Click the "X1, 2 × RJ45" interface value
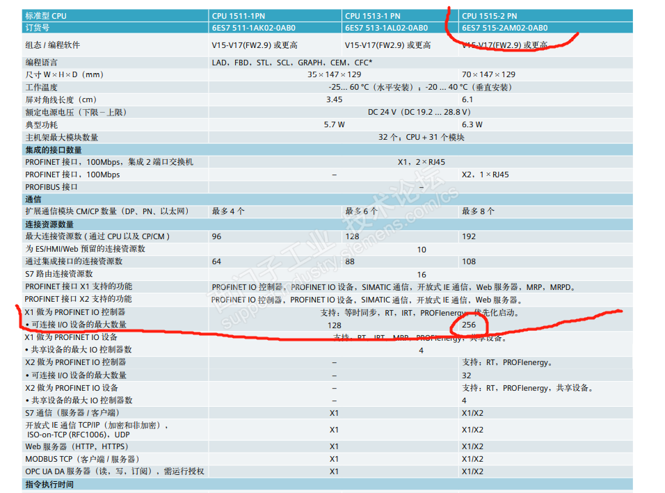 click(x=421, y=162)
